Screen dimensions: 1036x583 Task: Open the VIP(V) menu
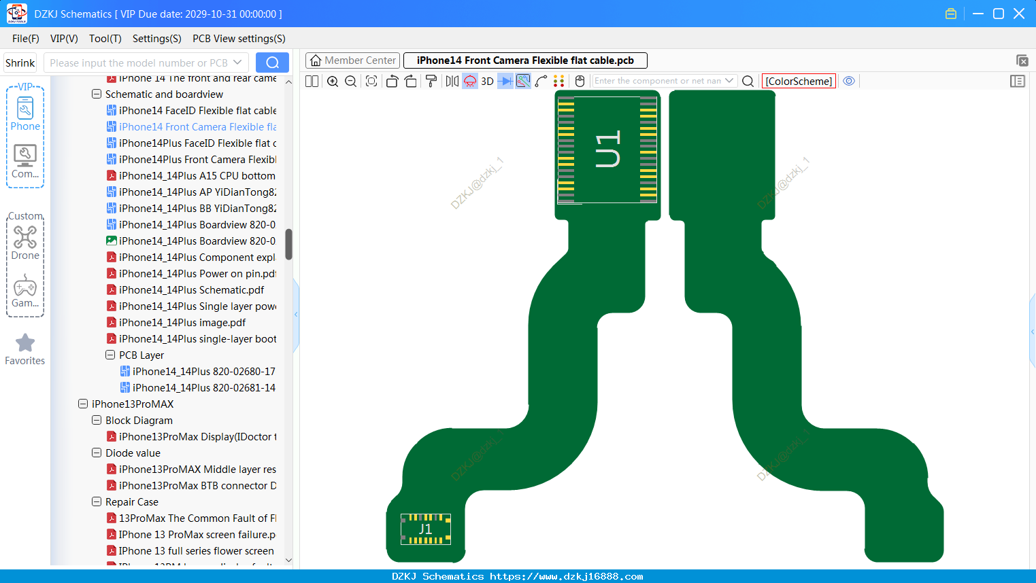point(64,39)
